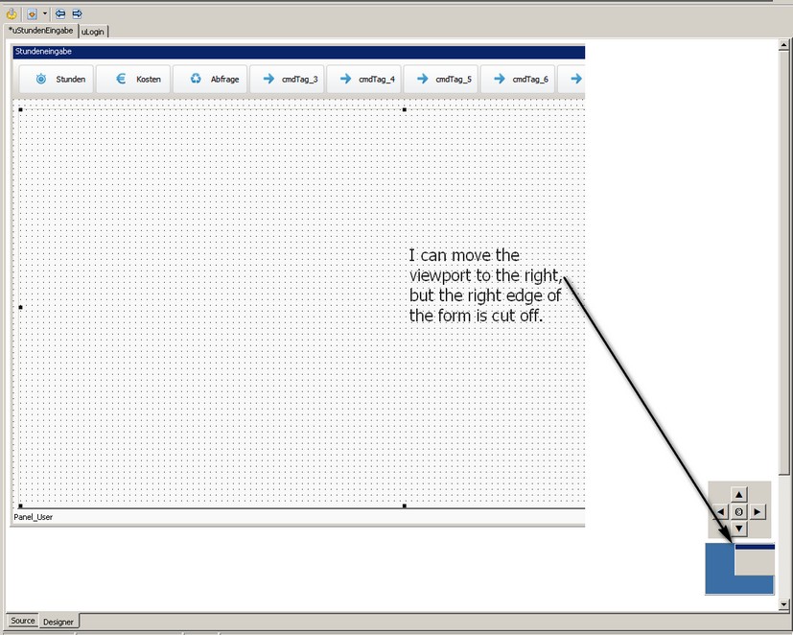Click the viewport pan right arrow
This screenshot has width=793, height=635.
(758, 512)
